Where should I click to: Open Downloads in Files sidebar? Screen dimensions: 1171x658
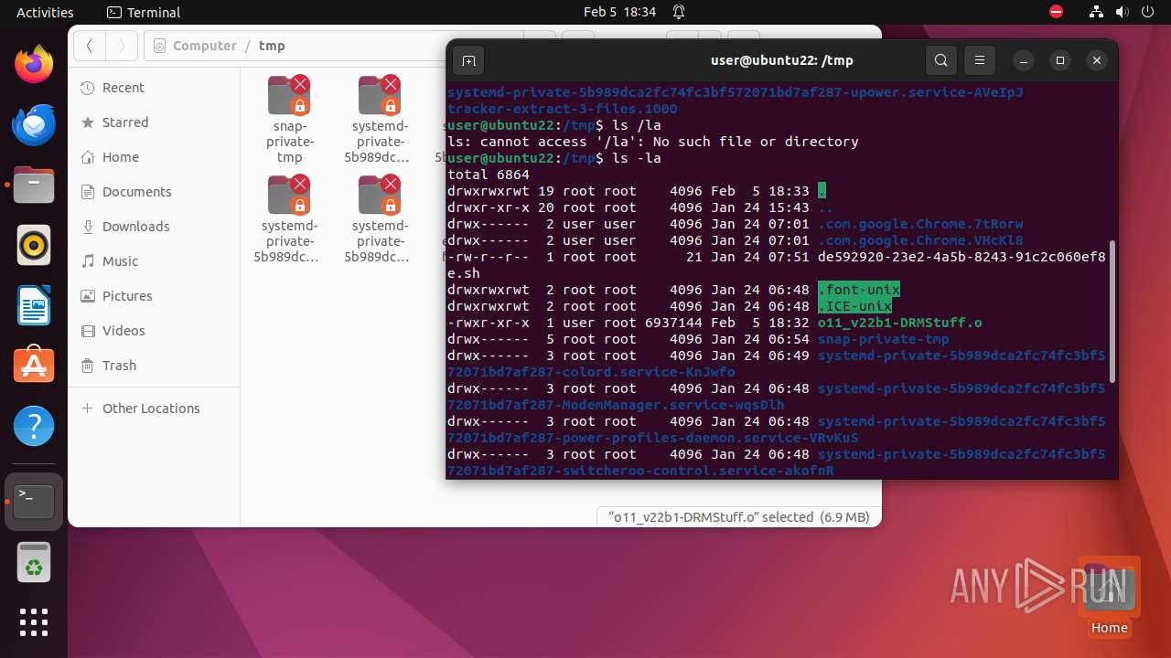154,227
